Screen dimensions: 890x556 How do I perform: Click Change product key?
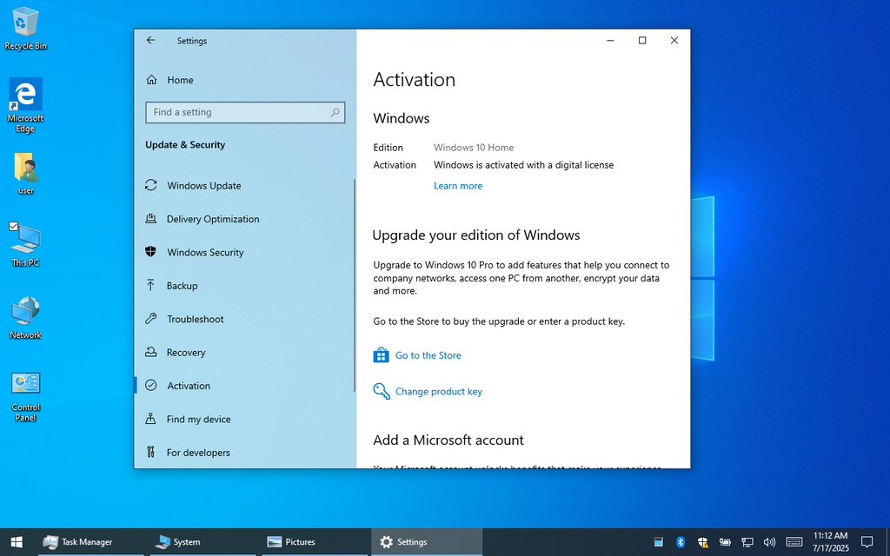click(x=438, y=392)
